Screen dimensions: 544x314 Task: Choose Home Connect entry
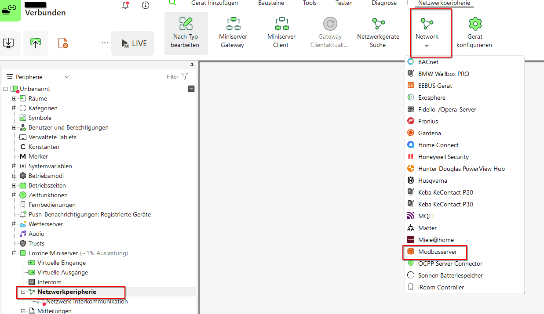click(x=464, y=145)
